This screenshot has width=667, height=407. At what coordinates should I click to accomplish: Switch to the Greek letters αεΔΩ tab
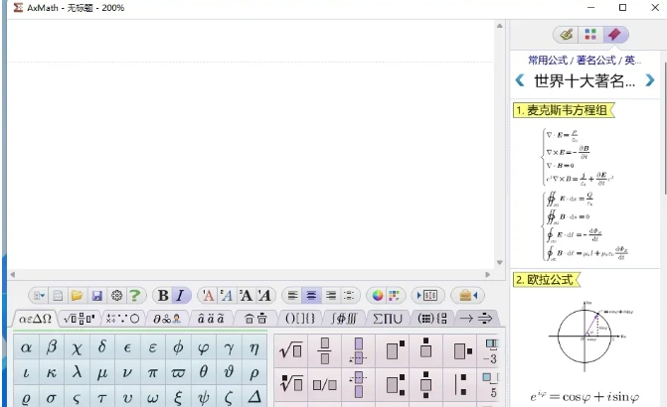coord(36,319)
